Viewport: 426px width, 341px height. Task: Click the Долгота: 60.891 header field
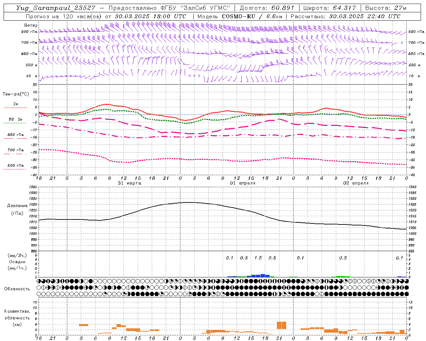[267, 8]
